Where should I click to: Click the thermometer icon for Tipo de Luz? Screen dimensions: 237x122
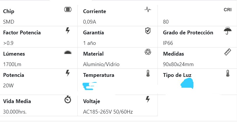click(x=228, y=73)
